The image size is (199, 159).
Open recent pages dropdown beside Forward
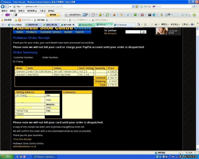[10, 7]
